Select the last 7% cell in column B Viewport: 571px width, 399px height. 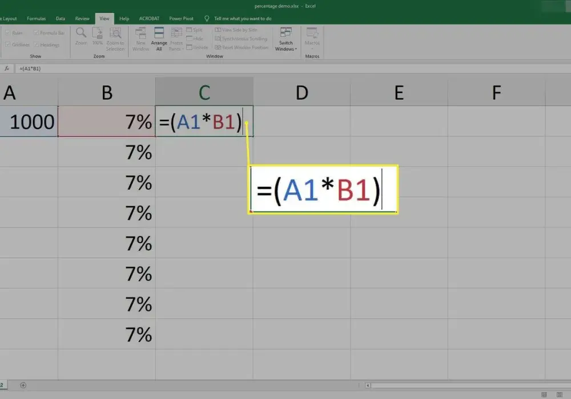(107, 335)
